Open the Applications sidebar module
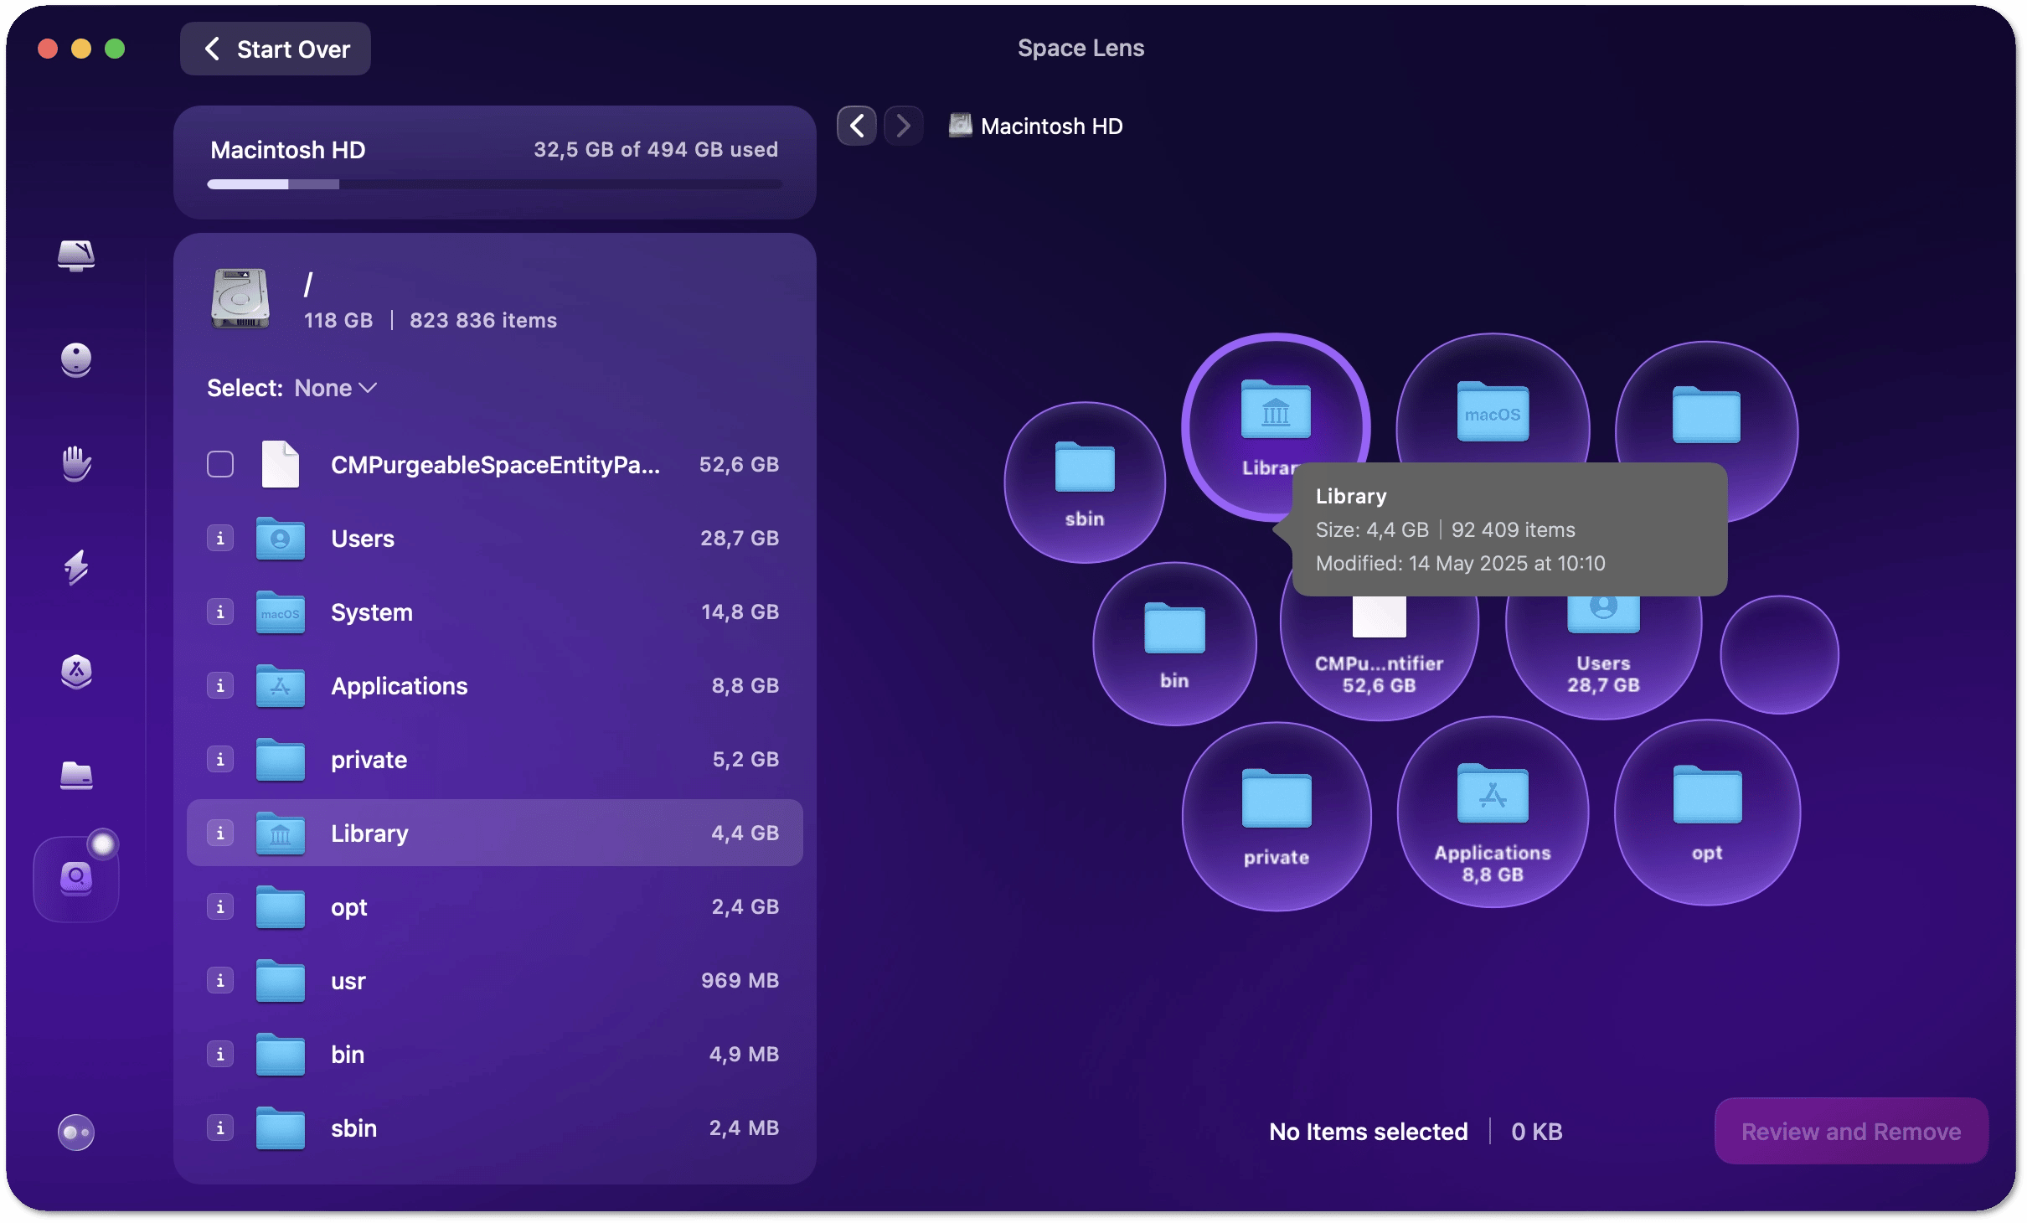The width and height of the screenshot is (2027, 1223). click(76, 671)
